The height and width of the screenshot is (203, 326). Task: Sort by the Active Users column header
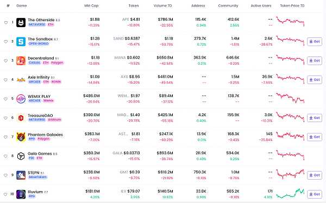tap(261, 6)
